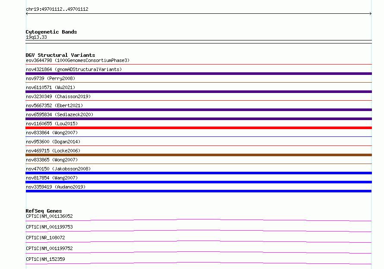Open transcript CPT1C|NM_001199753
The height and width of the screenshot is (269, 384).
49,227
